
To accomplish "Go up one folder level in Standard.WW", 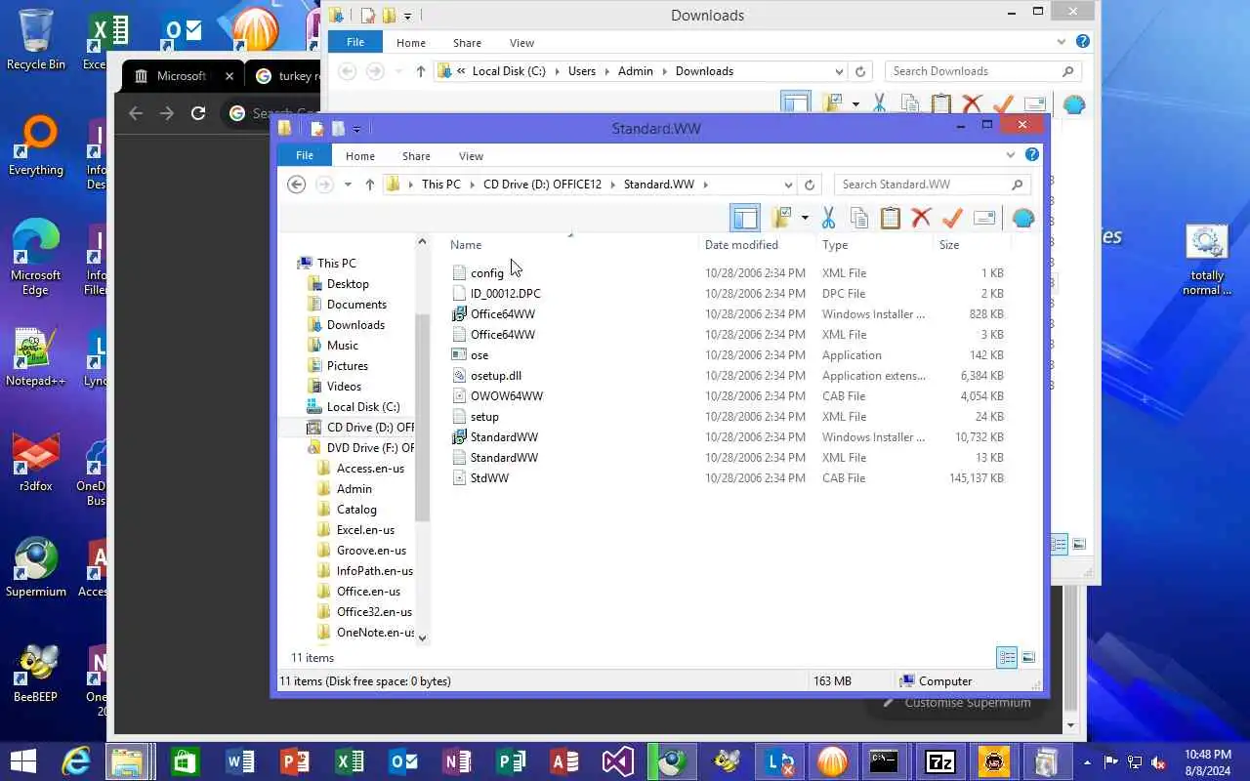I will [x=369, y=185].
